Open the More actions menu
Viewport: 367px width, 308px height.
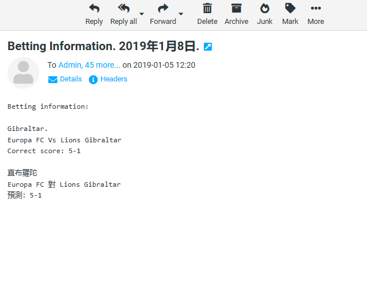tap(316, 9)
